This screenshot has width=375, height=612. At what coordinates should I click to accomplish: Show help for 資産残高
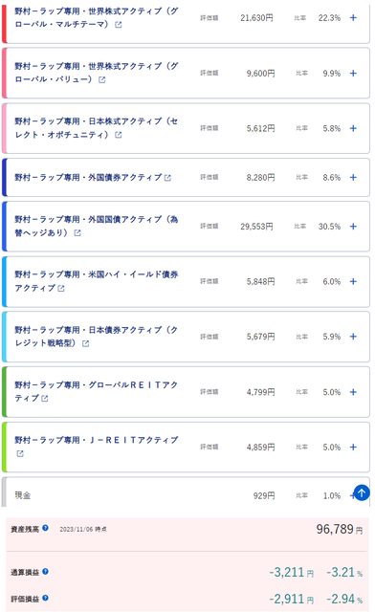(x=45, y=528)
